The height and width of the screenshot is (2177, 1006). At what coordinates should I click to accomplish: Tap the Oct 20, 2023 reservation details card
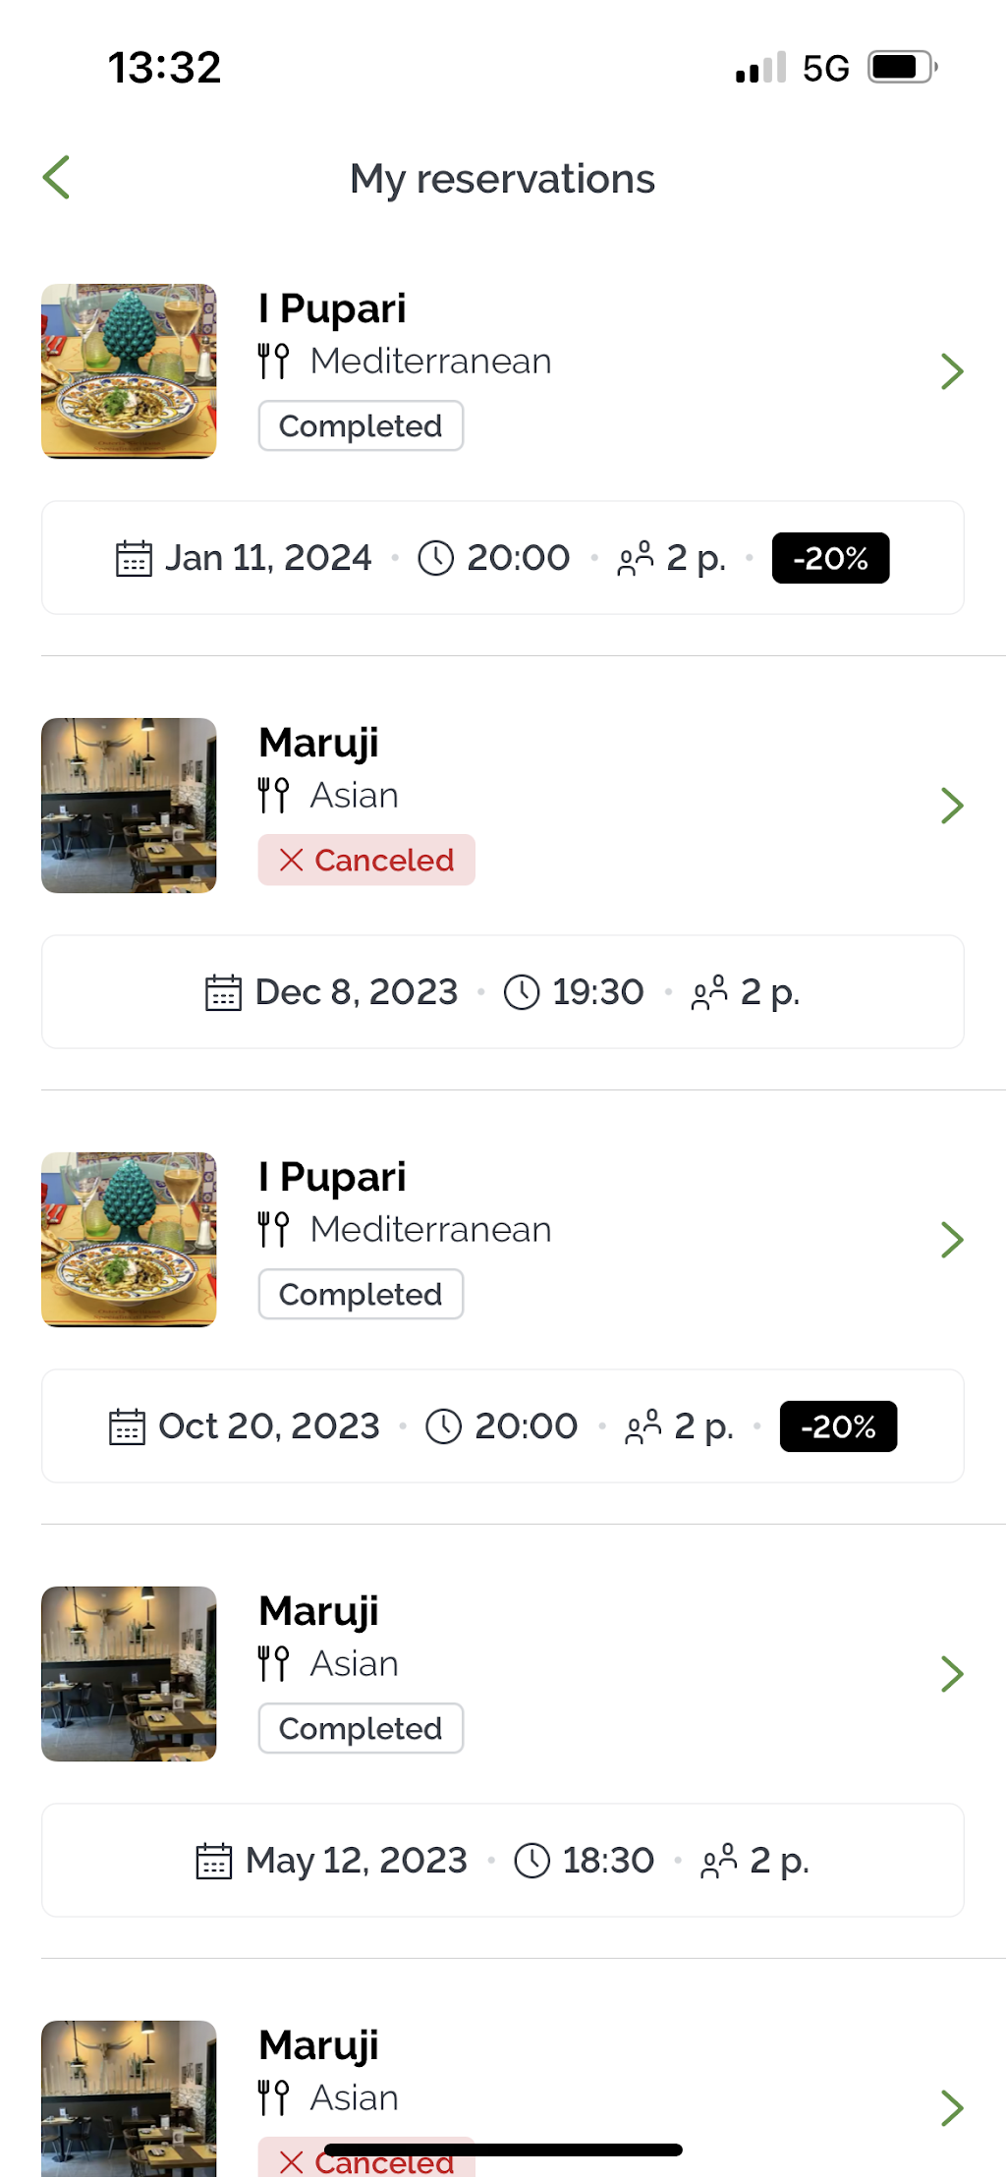503,1426
